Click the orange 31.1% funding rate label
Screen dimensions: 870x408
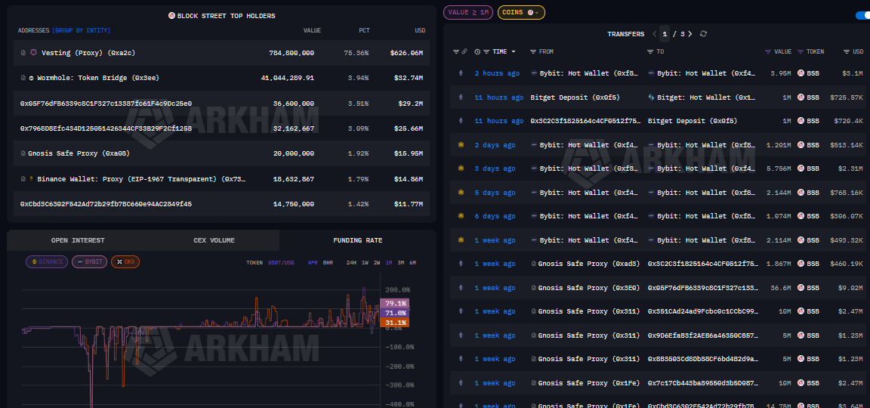pos(394,323)
